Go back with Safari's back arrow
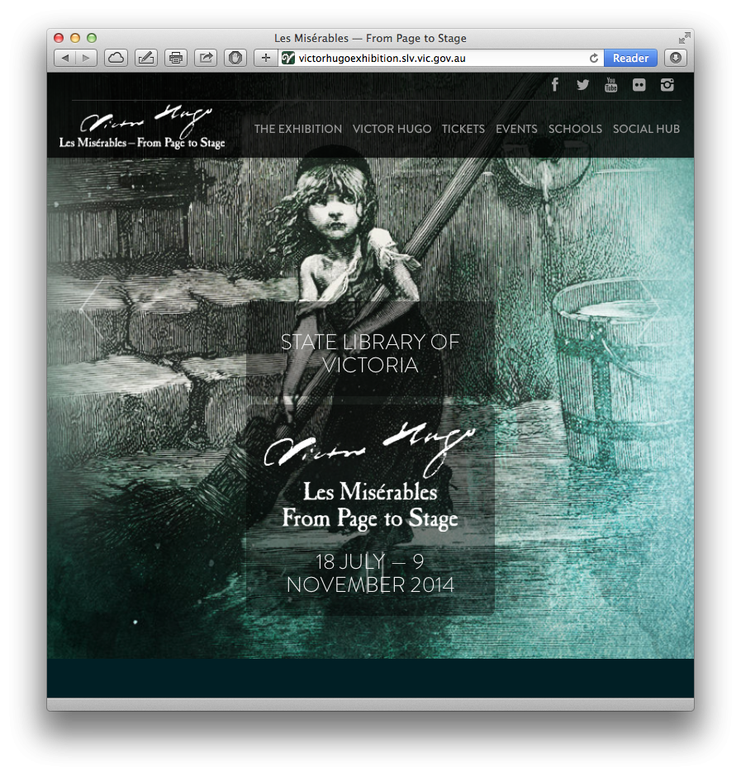Image resolution: width=741 pixels, height=776 pixels. click(x=65, y=58)
